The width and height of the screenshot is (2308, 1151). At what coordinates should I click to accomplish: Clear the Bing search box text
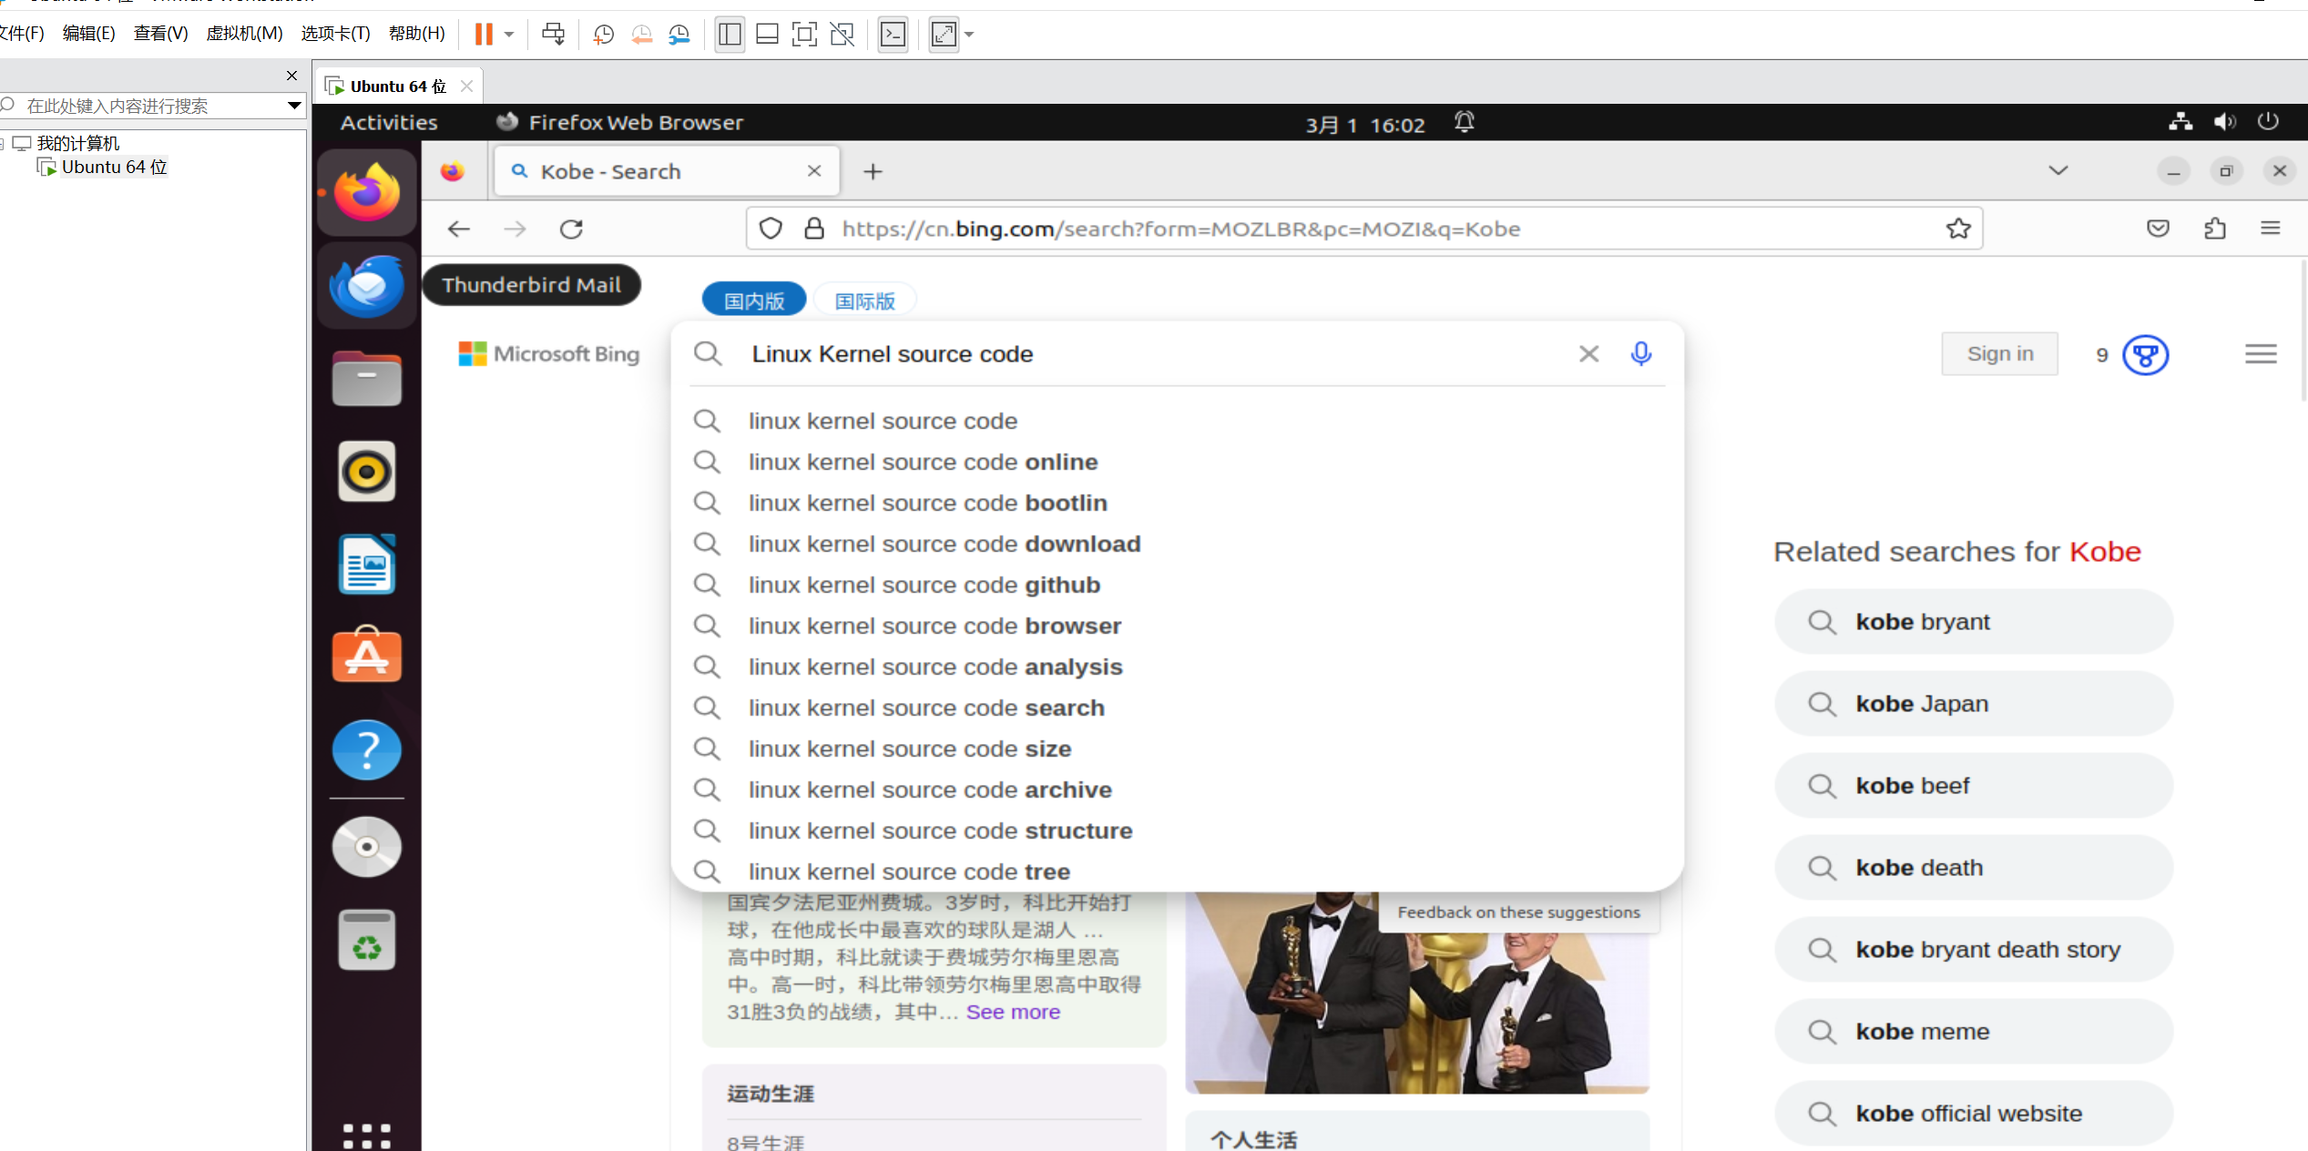coord(1588,353)
